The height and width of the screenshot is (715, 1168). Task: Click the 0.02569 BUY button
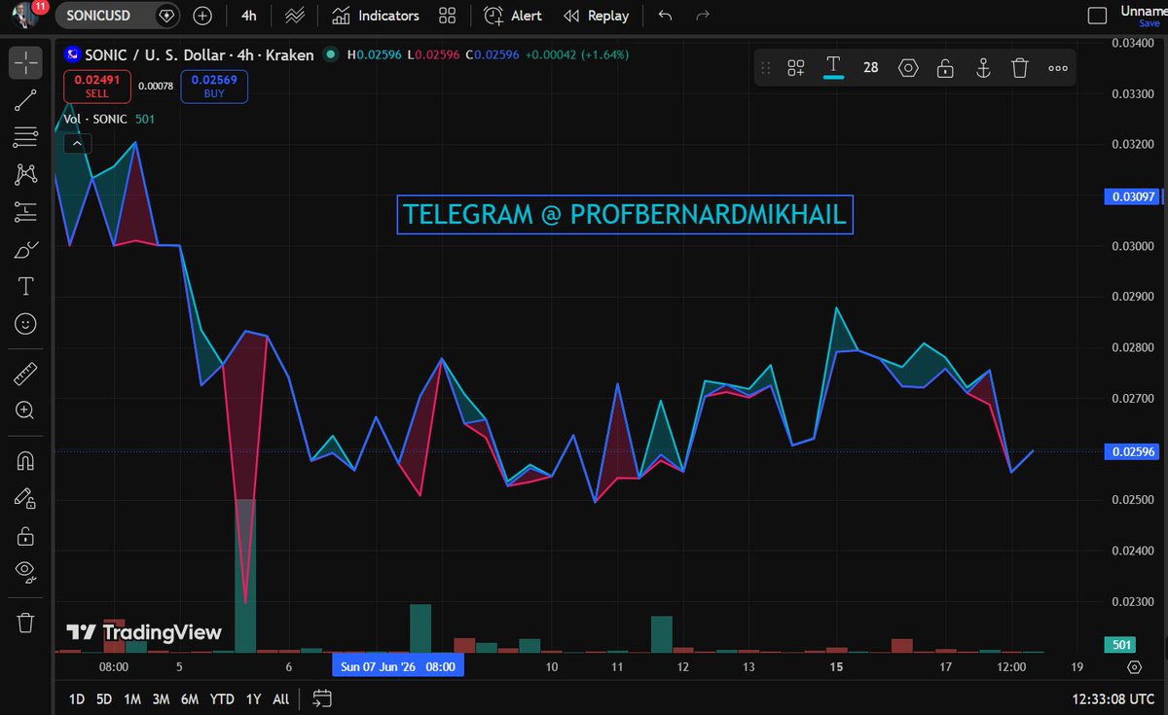[214, 87]
